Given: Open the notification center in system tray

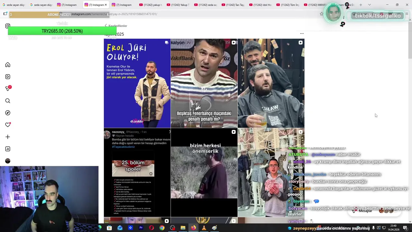Looking at the screenshot, I should 405,228.
